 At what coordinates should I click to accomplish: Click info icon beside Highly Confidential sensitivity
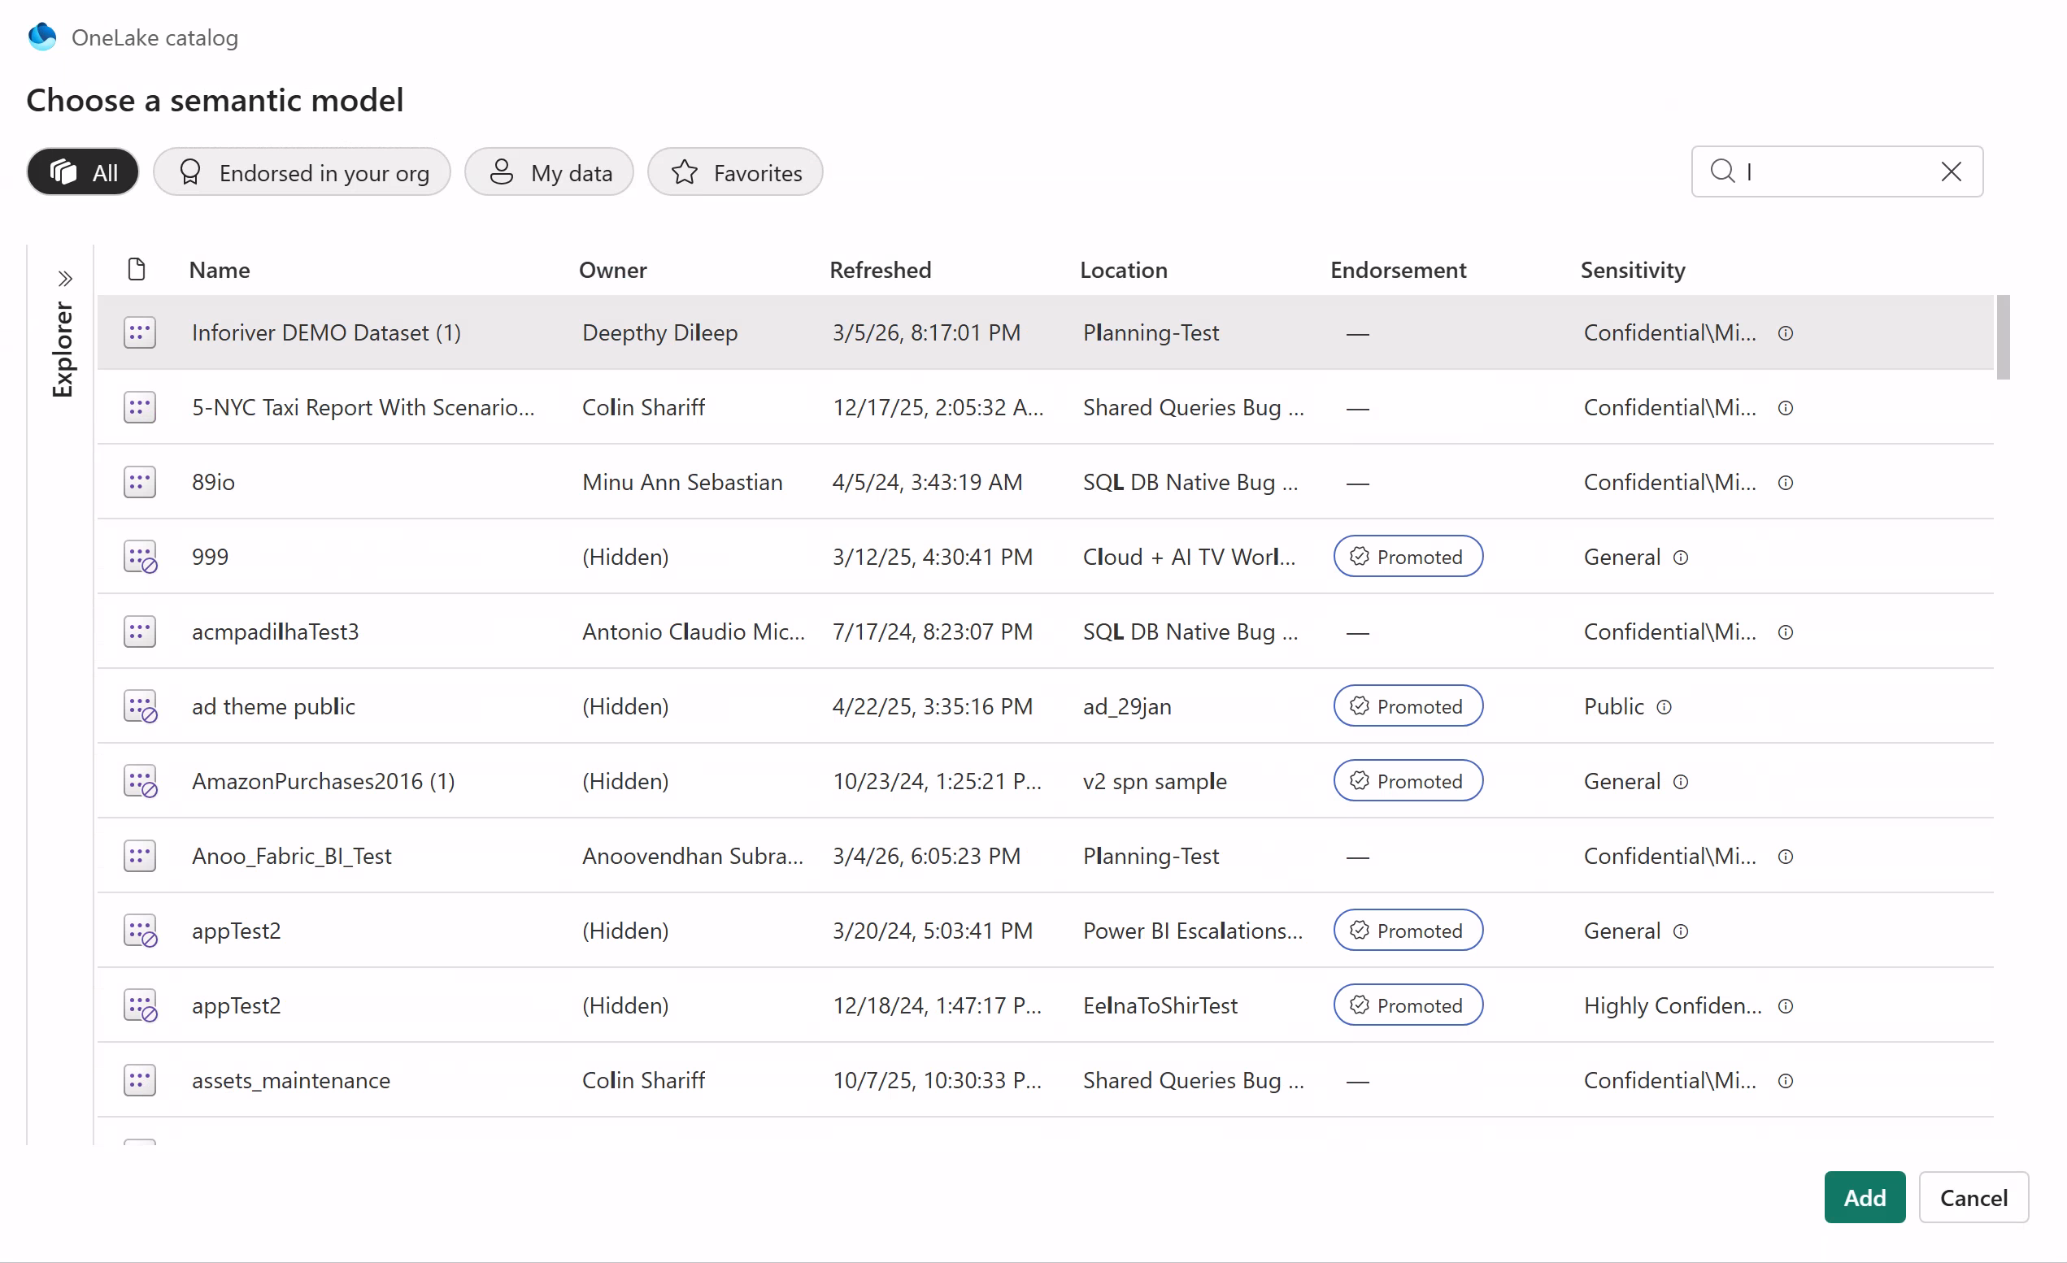point(1785,1005)
